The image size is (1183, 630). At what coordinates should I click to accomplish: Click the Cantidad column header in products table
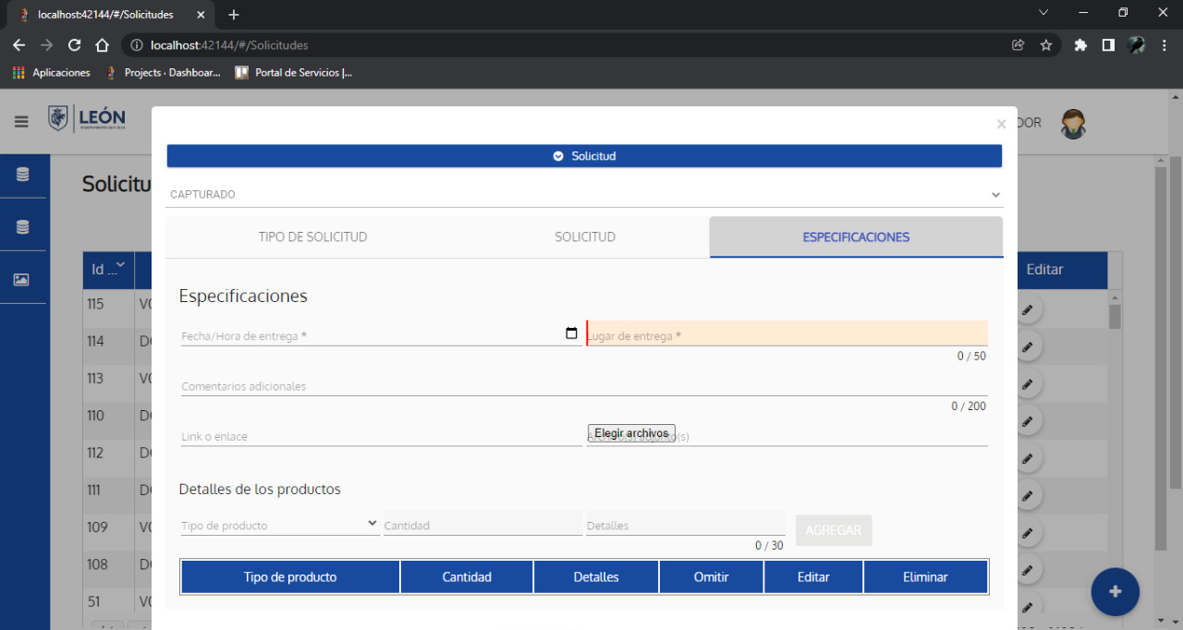pyautogui.click(x=467, y=576)
